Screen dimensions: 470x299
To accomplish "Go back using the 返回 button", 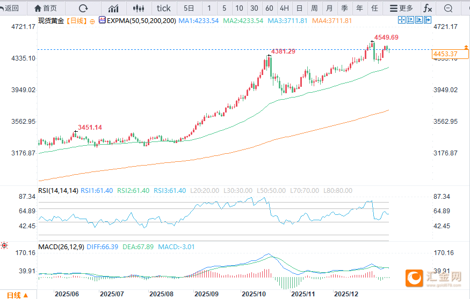I will click(x=10, y=8).
